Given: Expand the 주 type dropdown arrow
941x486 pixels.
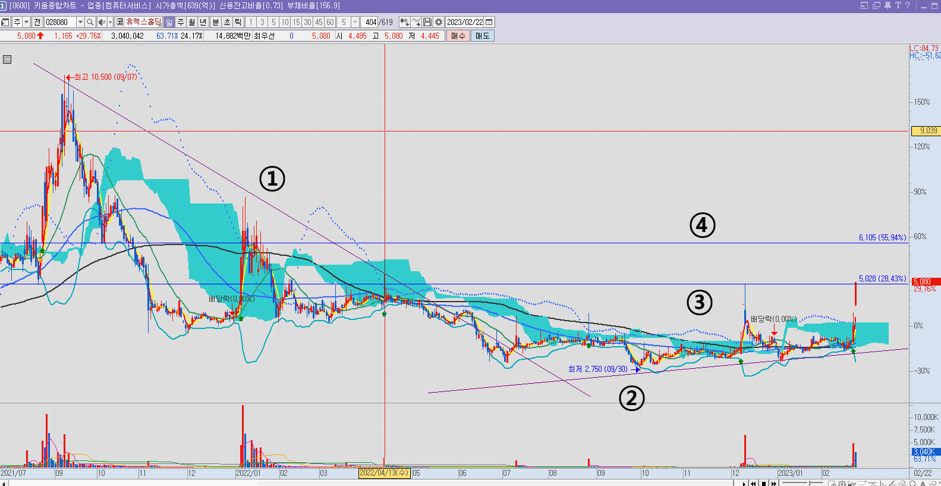Looking at the screenshot, I should click(26, 22).
